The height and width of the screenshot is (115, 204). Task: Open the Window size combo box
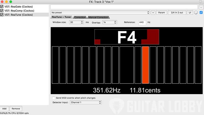pos(76,22)
